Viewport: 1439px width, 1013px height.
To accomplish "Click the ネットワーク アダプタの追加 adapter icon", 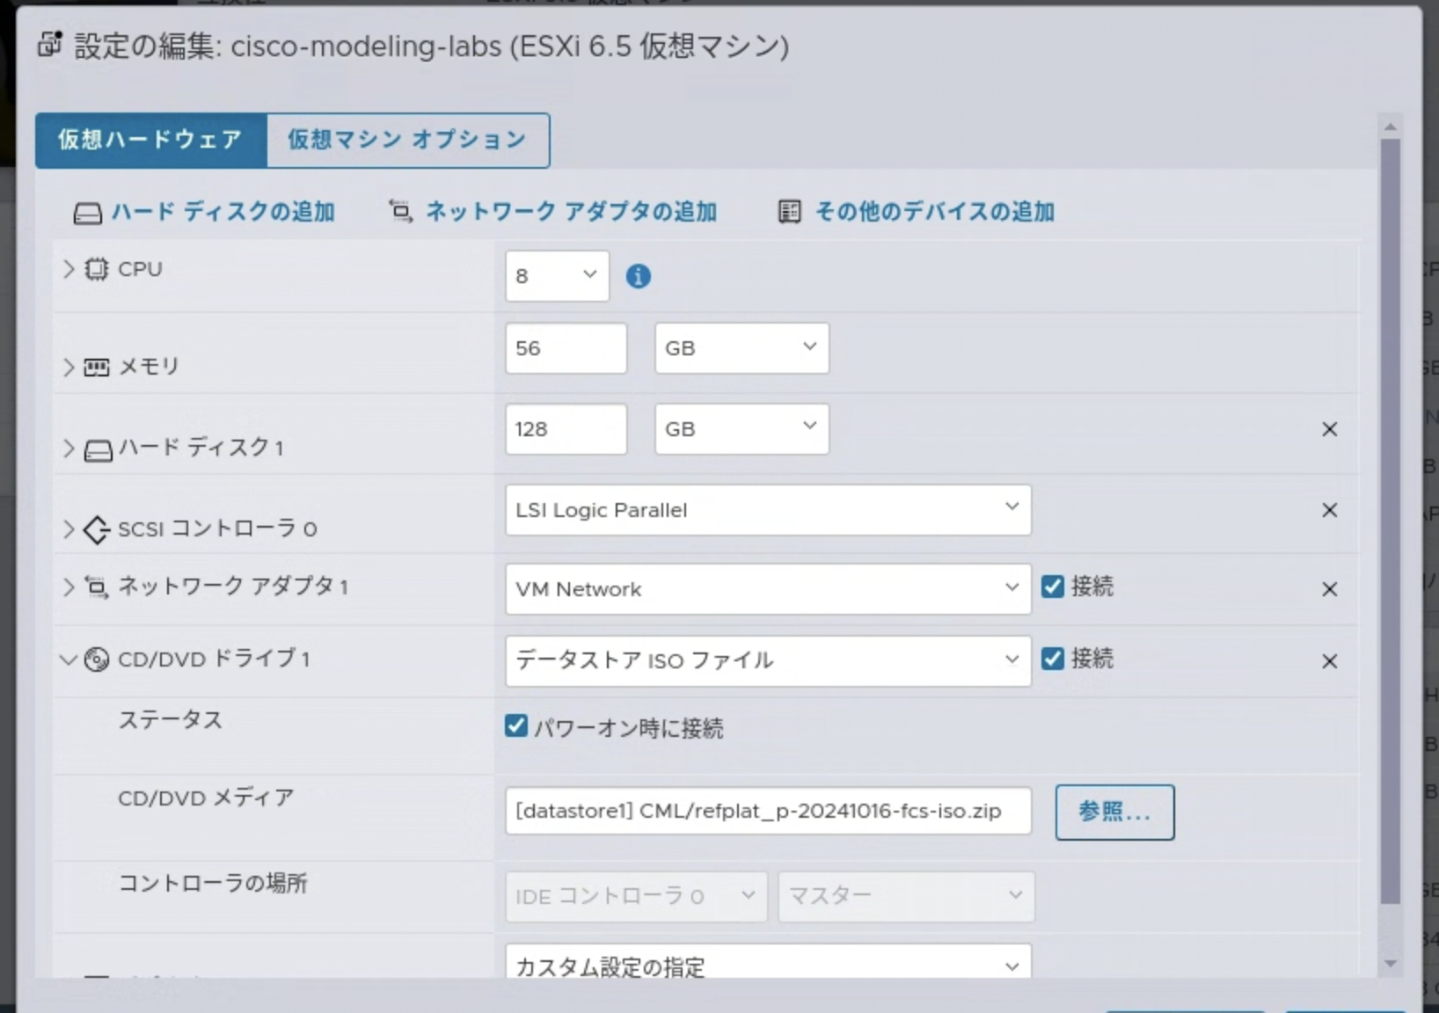I will 398,212.
